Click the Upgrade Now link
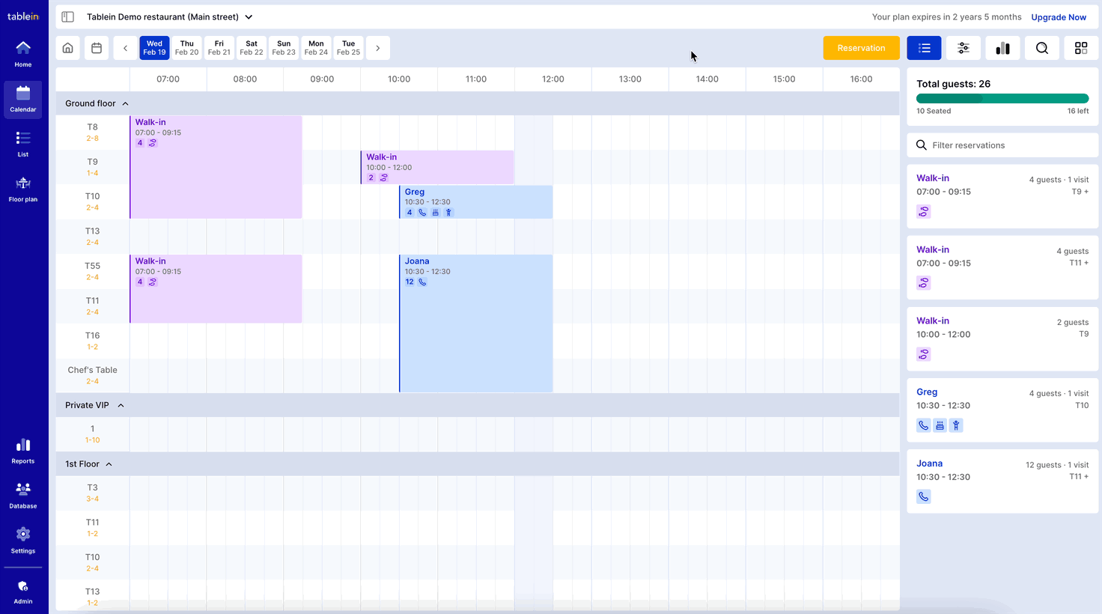The width and height of the screenshot is (1102, 614). 1058,17
